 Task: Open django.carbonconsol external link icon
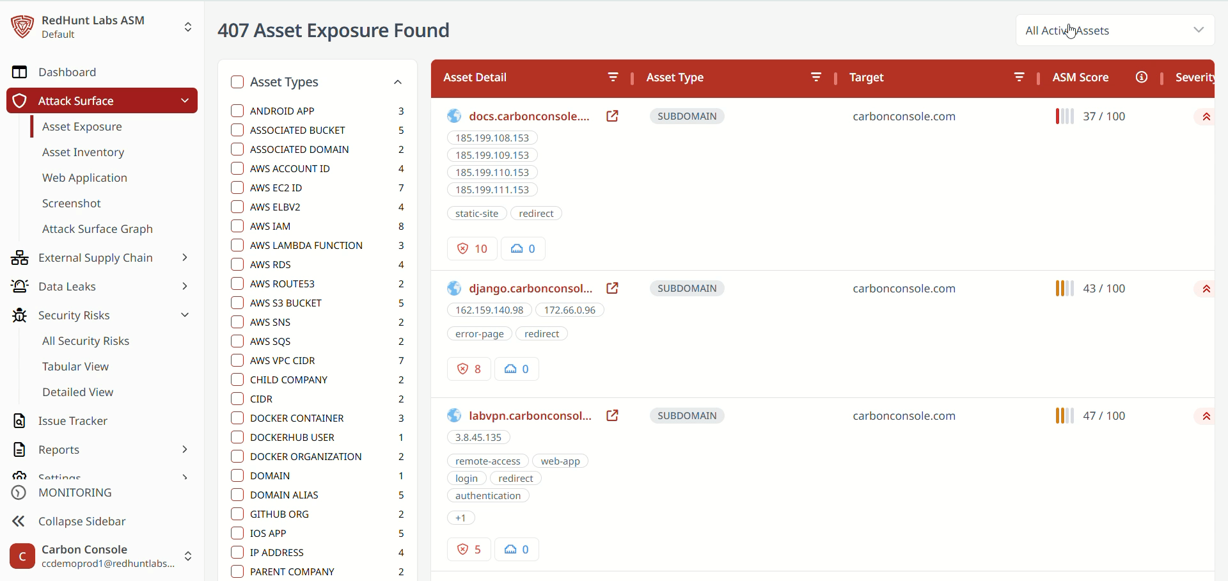pyautogui.click(x=612, y=288)
